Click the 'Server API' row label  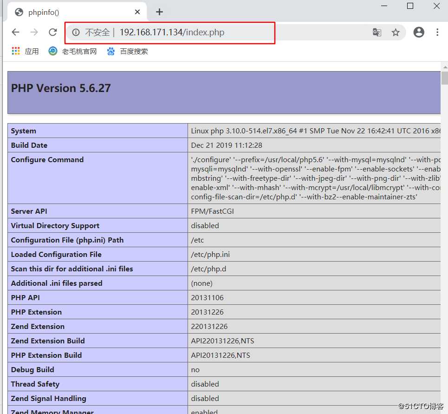29,211
